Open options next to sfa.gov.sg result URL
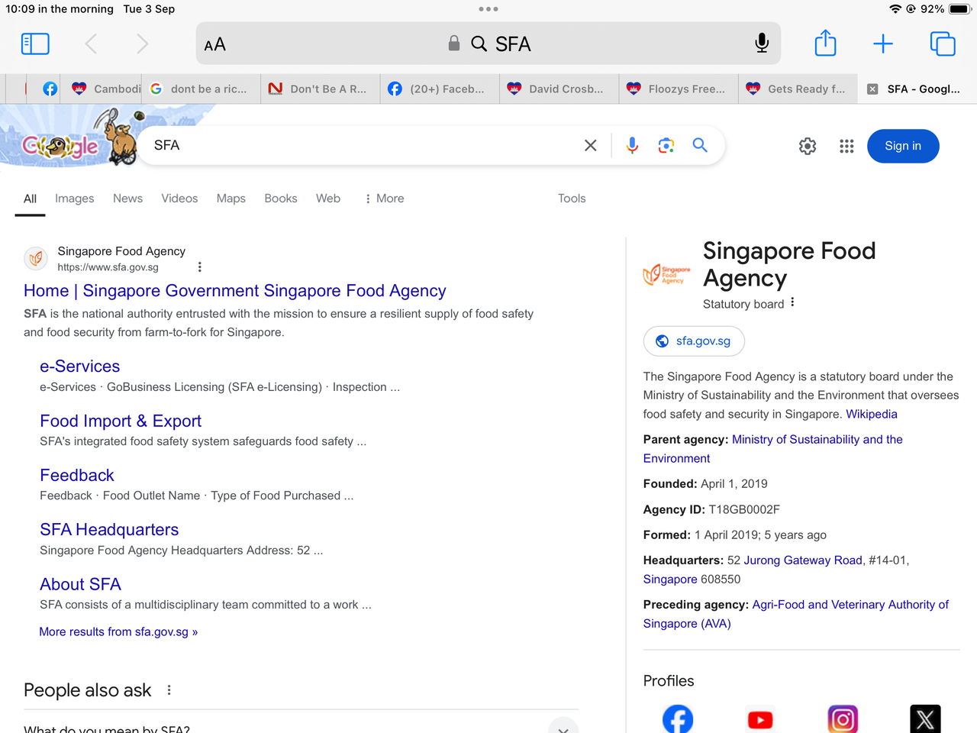This screenshot has width=977, height=733. [200, 267]
